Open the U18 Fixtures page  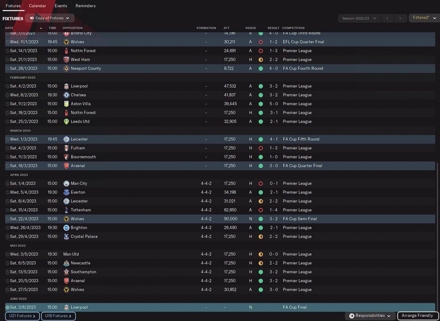tap(58, 316)
